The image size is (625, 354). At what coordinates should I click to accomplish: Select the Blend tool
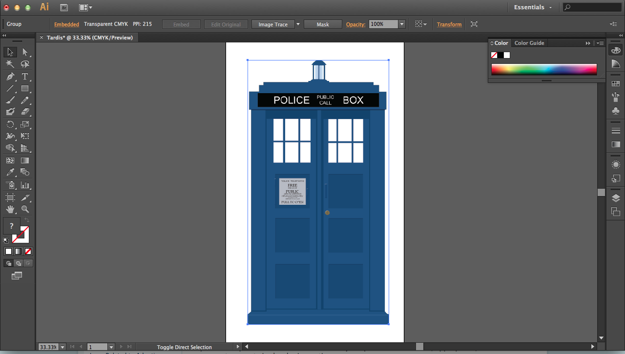(25, 172)
